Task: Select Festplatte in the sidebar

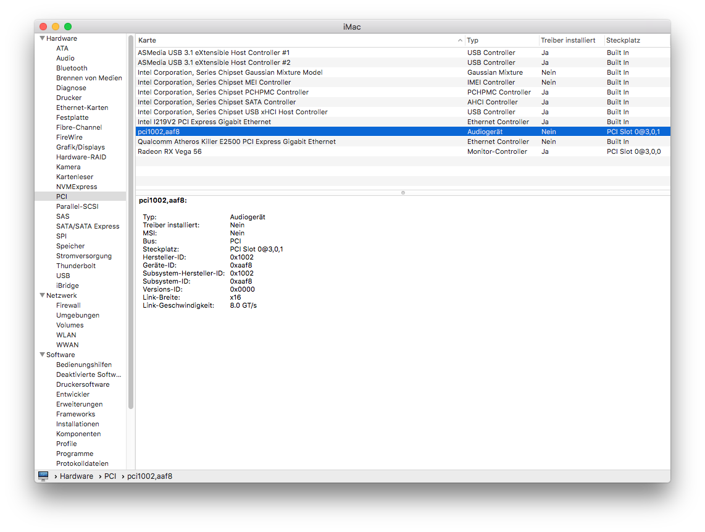Action: pyautogui.click(x=72, y=117)
